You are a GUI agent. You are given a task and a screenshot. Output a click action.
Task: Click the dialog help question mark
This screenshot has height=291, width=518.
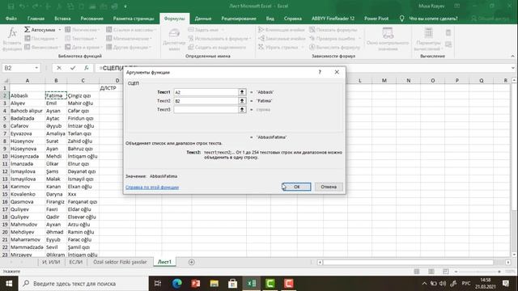click(320, 72)
